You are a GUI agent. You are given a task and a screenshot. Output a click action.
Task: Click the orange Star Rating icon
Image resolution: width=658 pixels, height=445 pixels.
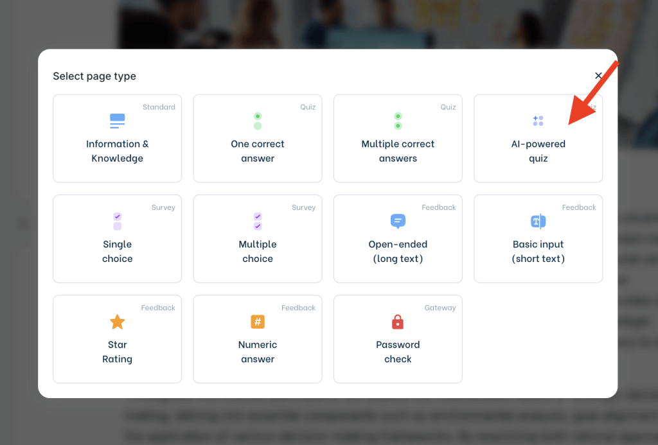[117, 322]
